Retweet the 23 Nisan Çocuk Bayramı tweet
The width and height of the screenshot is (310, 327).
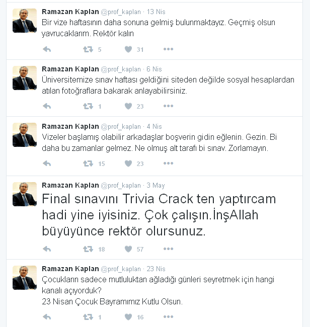(88, 317)
